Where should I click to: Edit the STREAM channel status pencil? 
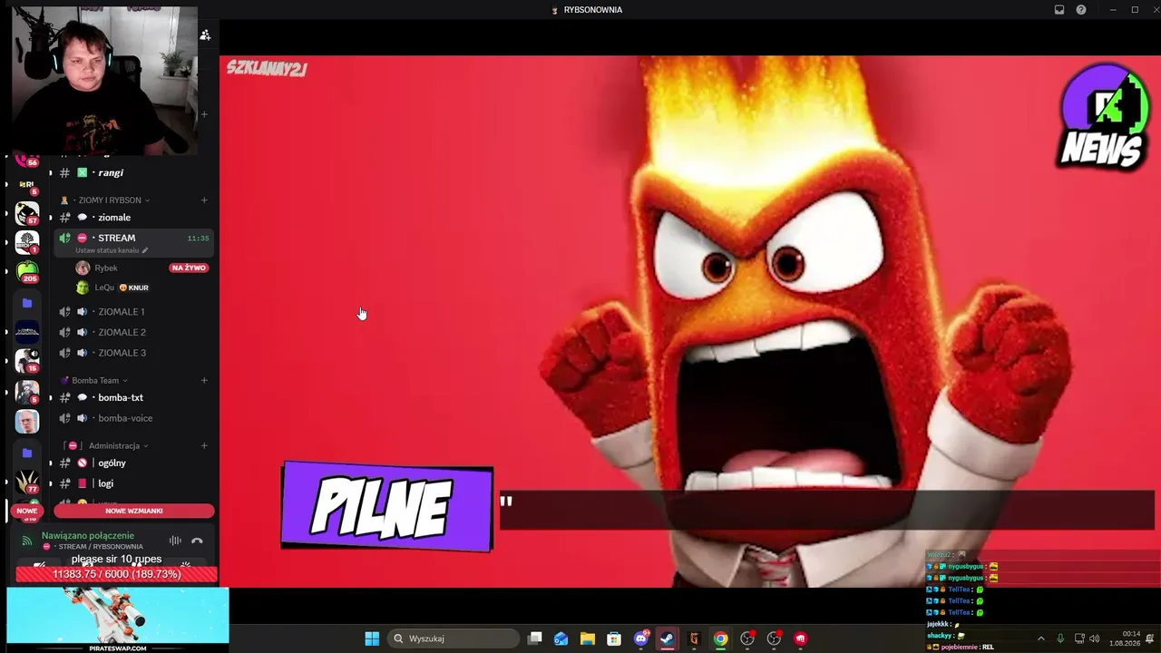coord(145,250)
